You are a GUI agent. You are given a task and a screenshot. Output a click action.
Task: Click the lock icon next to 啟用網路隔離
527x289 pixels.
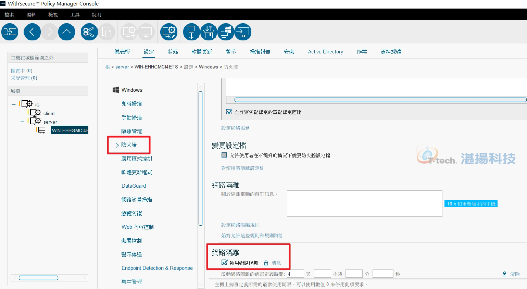266,263
